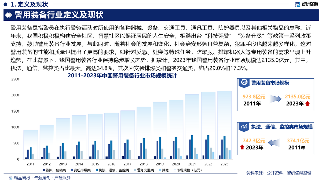Viewport: 322px width, 181px height.
Task: Select the shield badge icon on 警用装备市场规模 card
Action: tap(244, 82)
